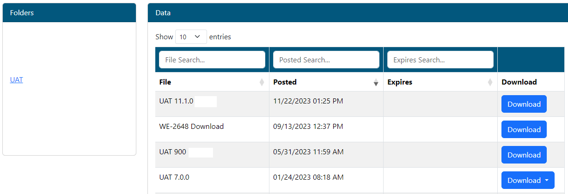Click the File Search input field

click(x=212, y=60)
